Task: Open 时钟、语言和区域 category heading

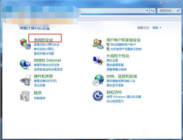Action: pyautogui.click(x=122, y=77)
